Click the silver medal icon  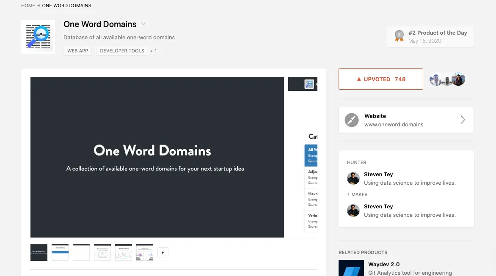pyautogui.click(x=399, y=36)
